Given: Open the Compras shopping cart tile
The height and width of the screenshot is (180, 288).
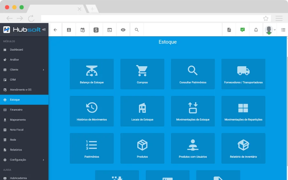Looking at the screenshot, I should pos(142,74).
